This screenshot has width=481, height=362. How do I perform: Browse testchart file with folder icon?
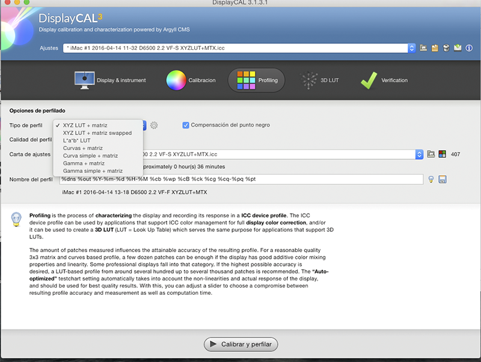(431, 154)
